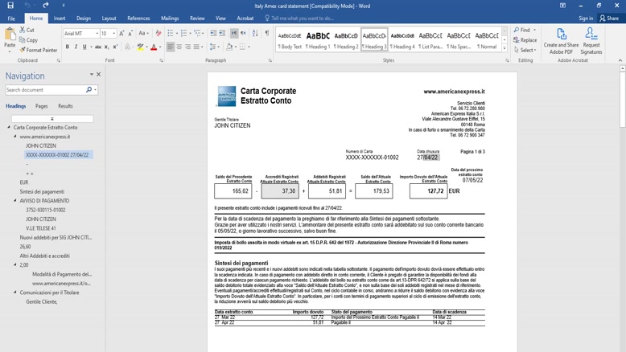Center align the paragraph text
The image size is (626, 352).
pos(179,47)
